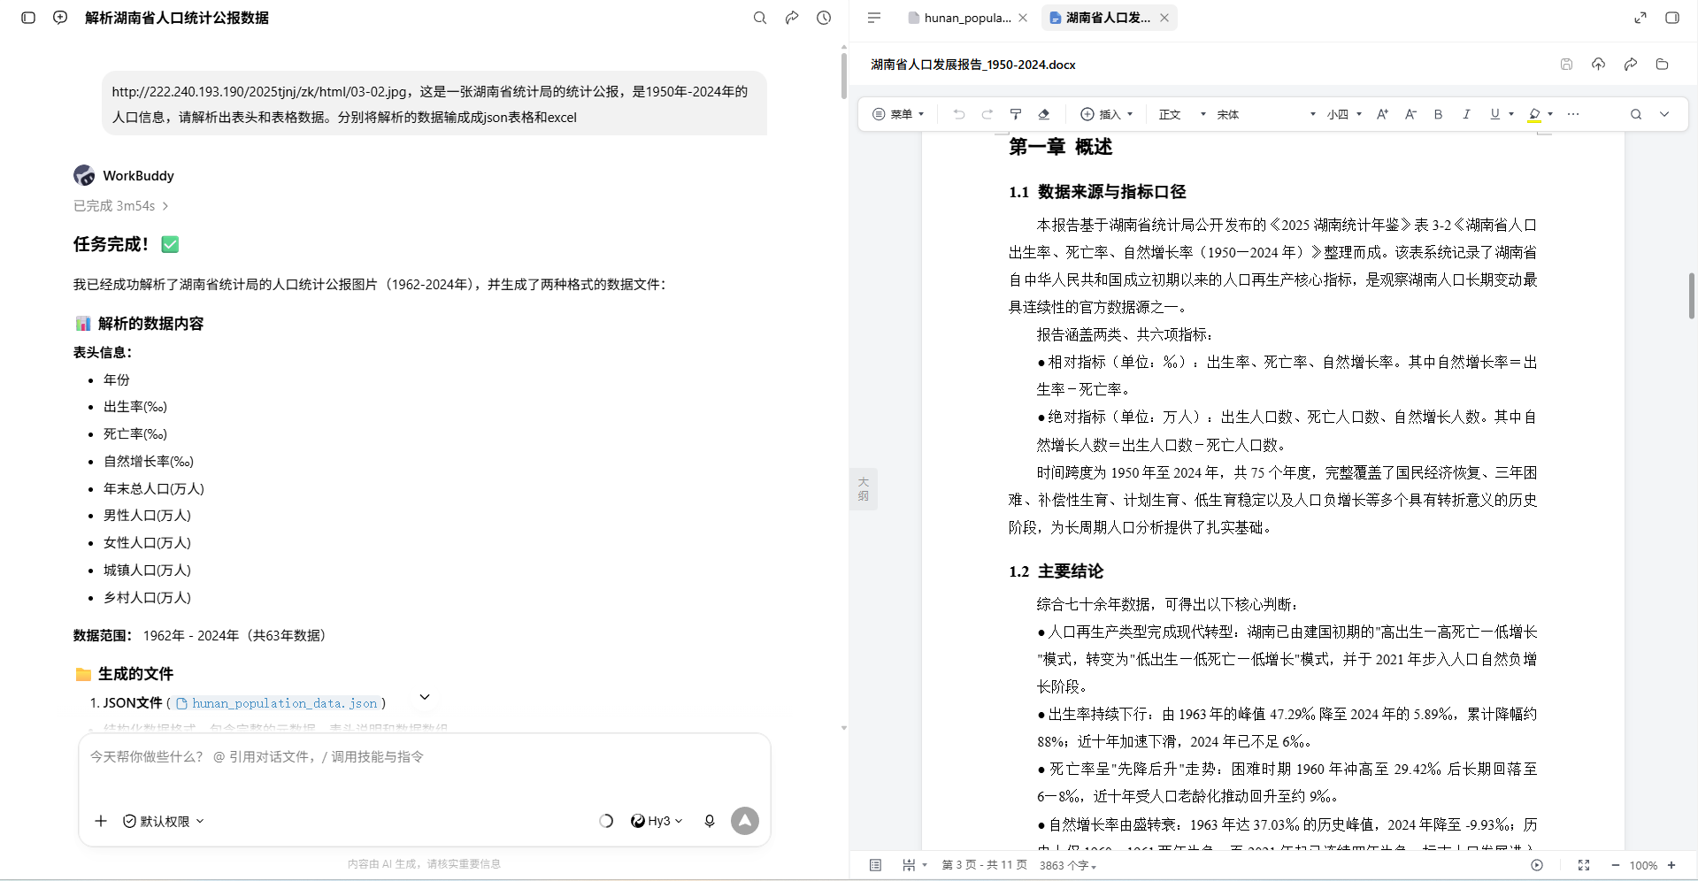Toggle the right side panel layout icon
Viewport: 1698px width, 881px height.
point(1672,18)
